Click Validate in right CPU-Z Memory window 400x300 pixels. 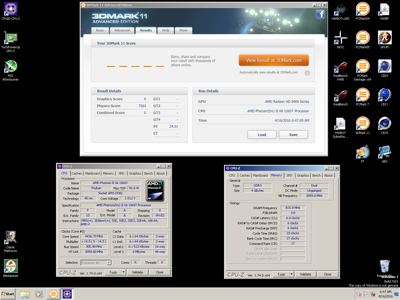(x=305, y=274)
